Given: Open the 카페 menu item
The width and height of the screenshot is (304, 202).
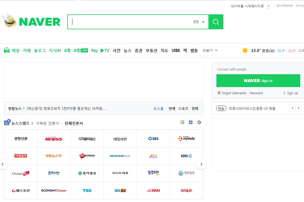Looking at the screenshot, I should [x=27, y=51].
